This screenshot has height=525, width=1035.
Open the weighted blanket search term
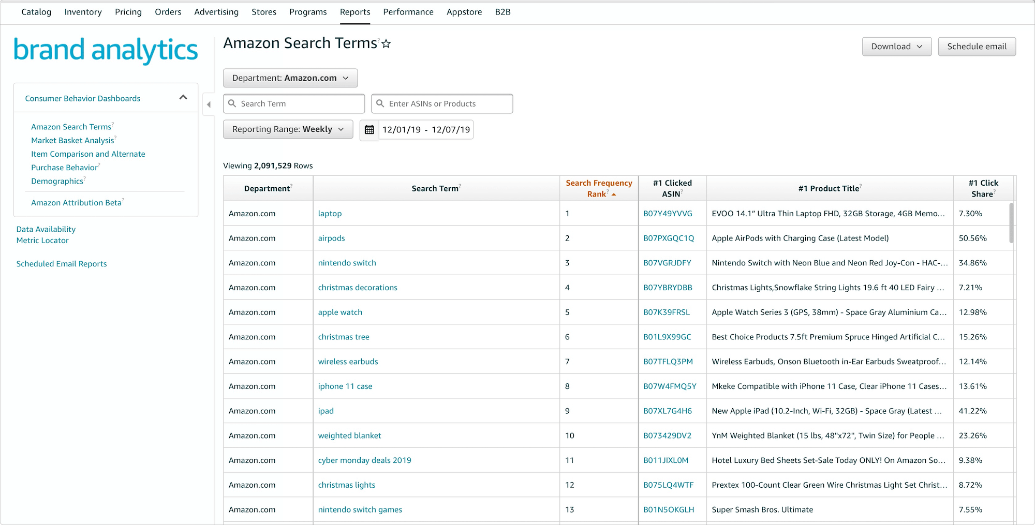pos(349,436)
